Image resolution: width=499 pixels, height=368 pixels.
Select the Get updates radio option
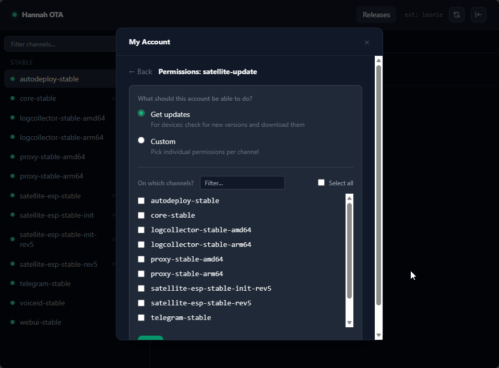141,113
